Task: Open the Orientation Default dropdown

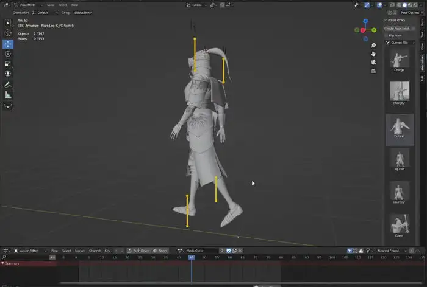Action: tap(45, 13)
